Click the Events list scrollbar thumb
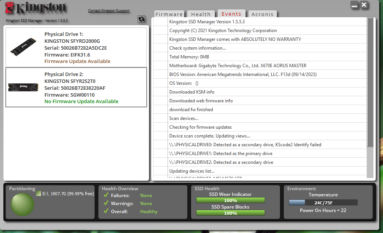Screen dimensions: 383x233 (x=370, y=83)
